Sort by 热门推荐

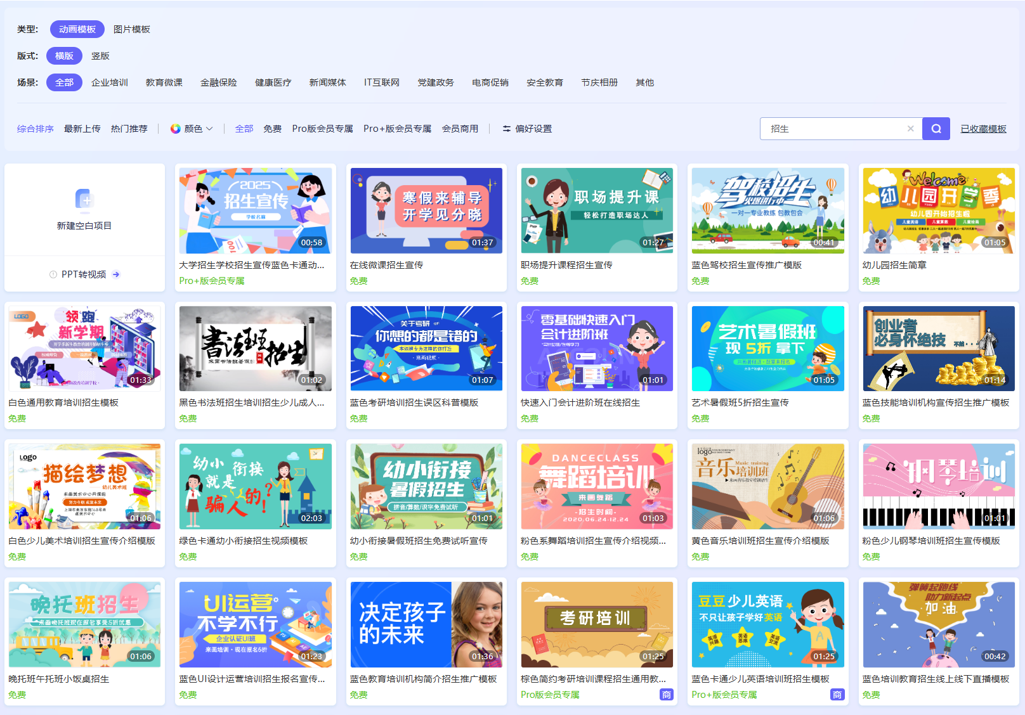pyautogui.click(x=129, y=129)
